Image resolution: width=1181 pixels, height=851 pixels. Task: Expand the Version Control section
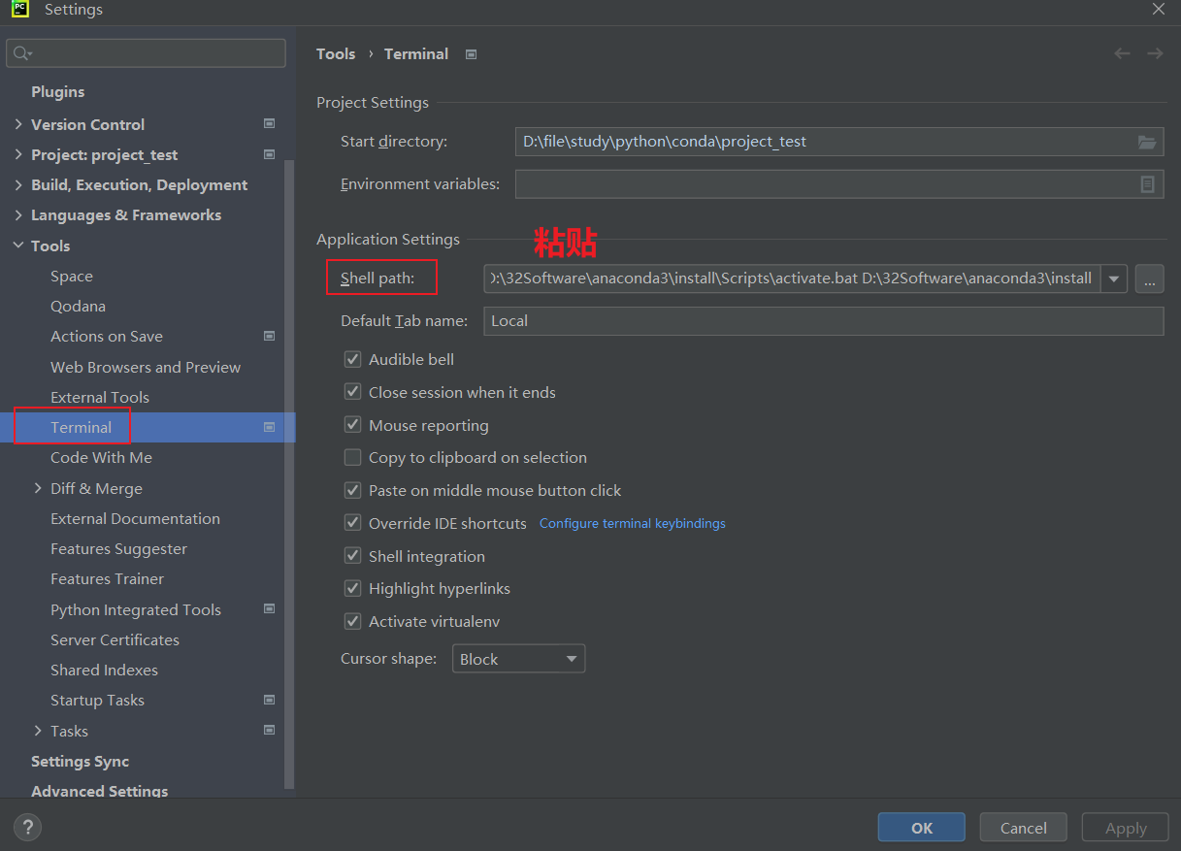tap(18, 124)
